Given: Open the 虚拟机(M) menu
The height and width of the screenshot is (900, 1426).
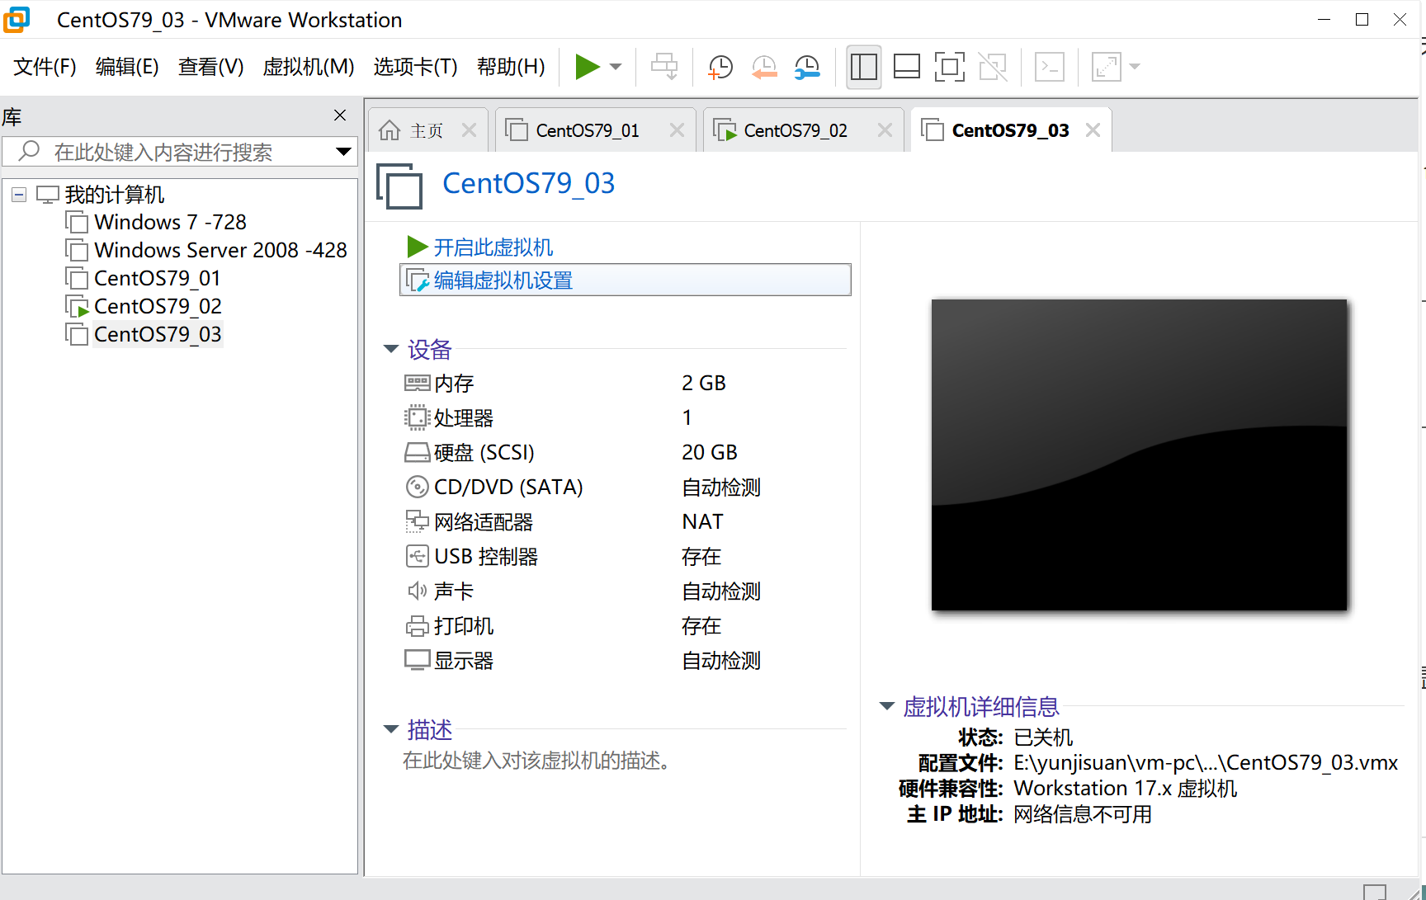Looking at the screenshot, I should pyautogui.click(x=308, y=67).
